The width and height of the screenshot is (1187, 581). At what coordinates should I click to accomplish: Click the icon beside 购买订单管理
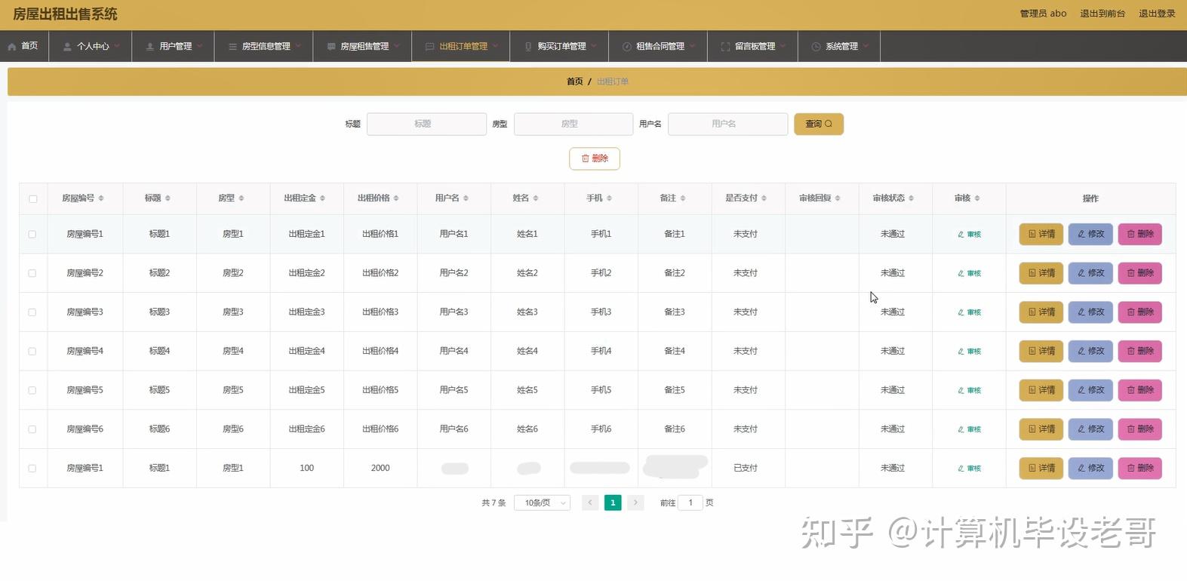click(x=528, y=46)
